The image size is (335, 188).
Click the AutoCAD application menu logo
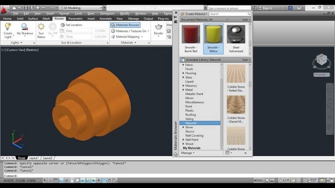coord(5,9)
